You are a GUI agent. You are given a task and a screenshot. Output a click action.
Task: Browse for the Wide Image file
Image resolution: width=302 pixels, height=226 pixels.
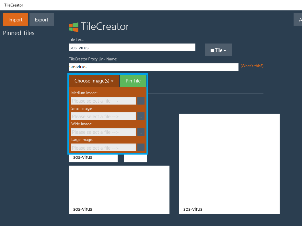141,132
